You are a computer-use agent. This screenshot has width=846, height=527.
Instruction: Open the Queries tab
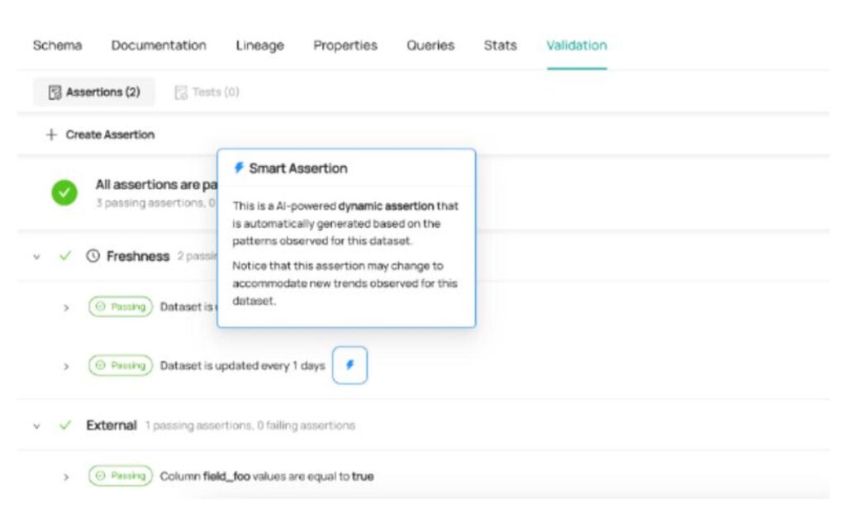(430, 45)
